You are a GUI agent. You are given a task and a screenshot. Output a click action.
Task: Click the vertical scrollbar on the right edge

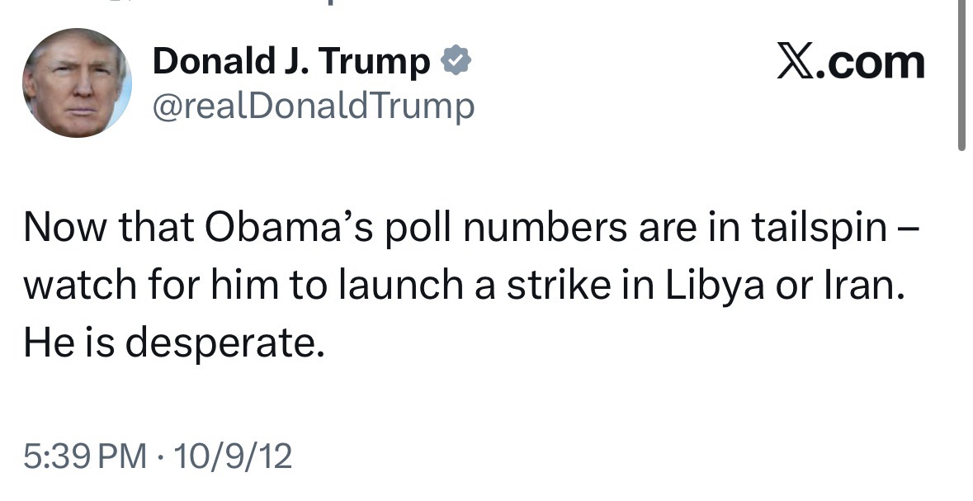click(961, 74)
